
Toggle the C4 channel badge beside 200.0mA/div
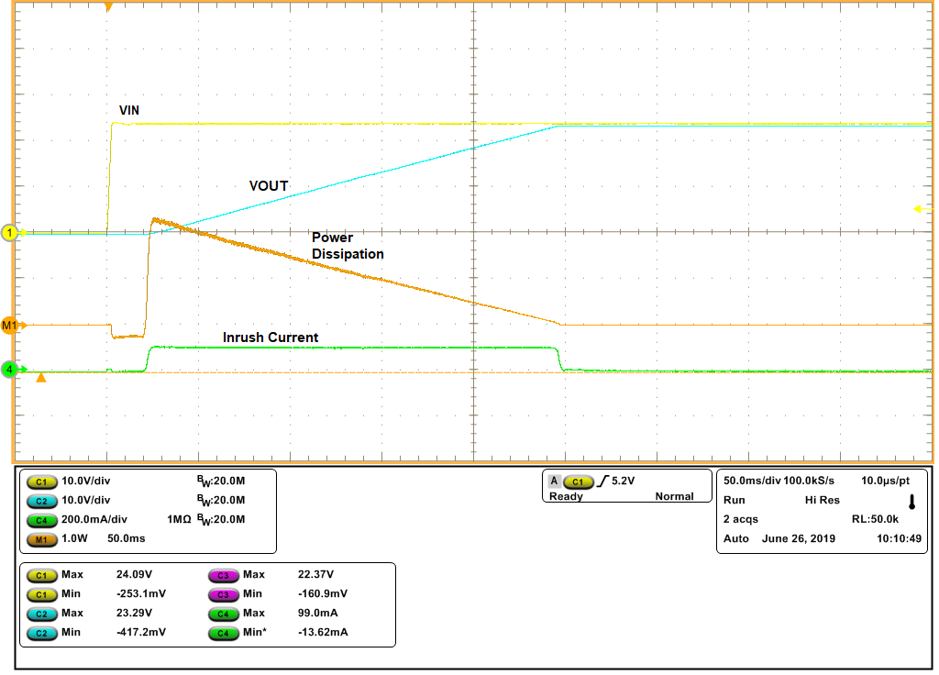tap(40, 519)
